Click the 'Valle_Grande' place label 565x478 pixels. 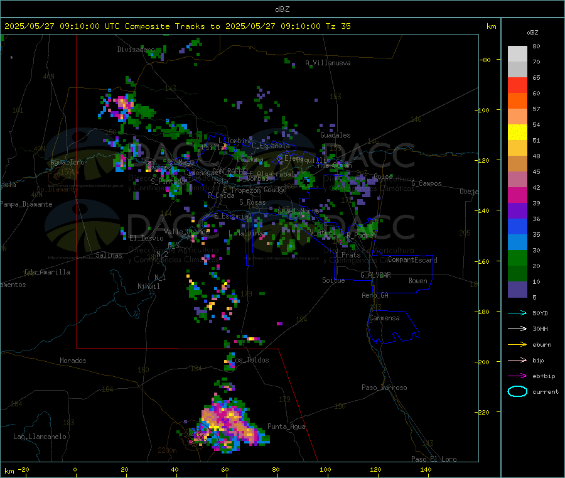pos(187,232)
